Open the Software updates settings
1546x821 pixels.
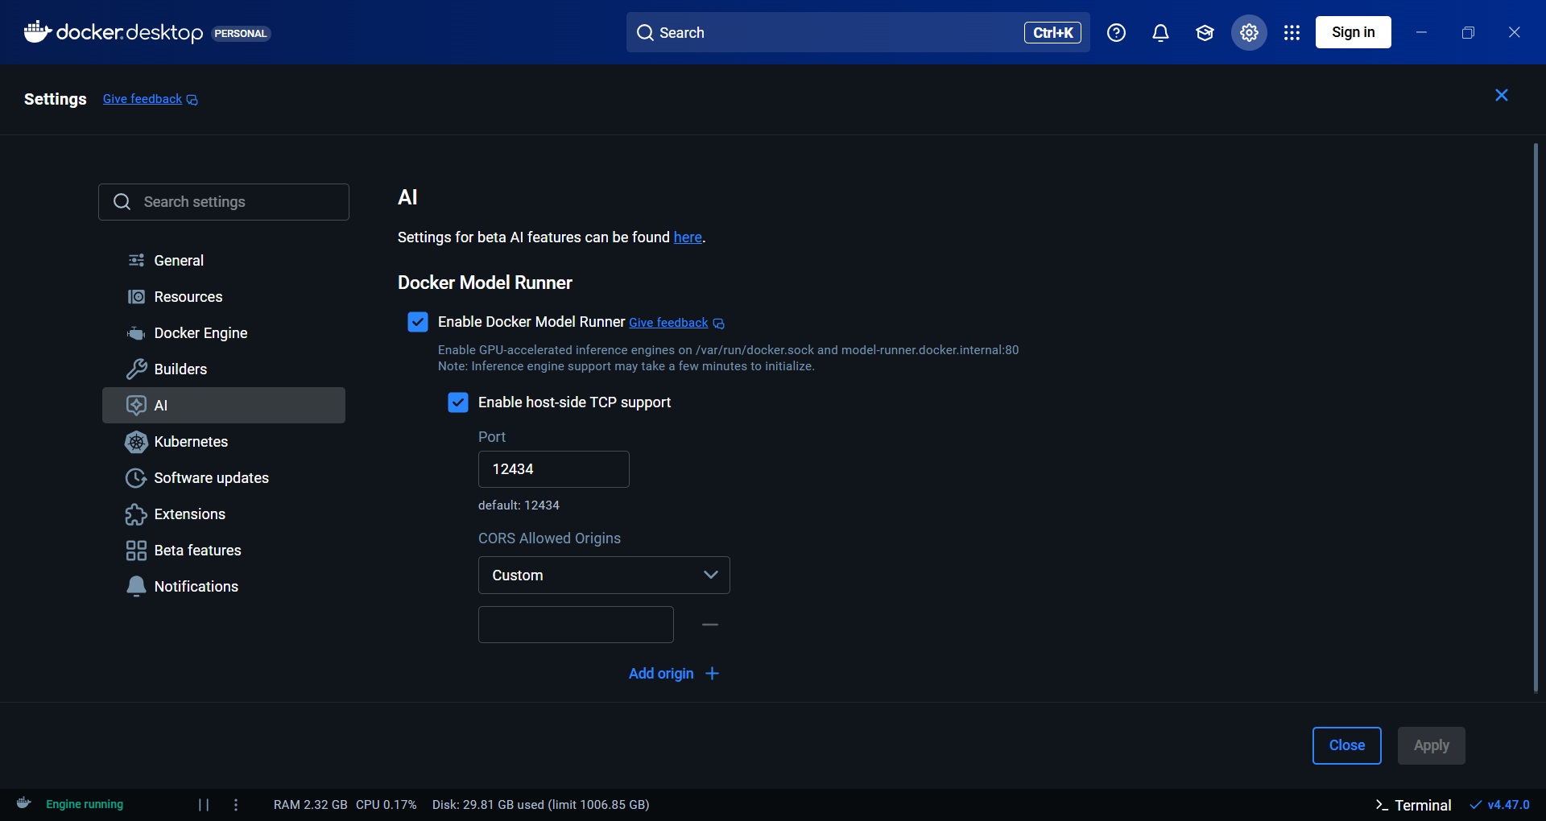(224, 478)
